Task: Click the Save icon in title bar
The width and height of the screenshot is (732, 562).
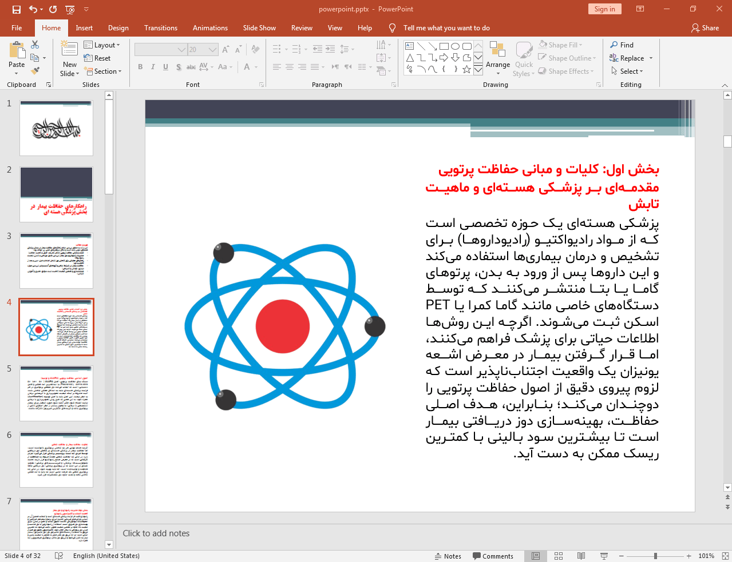Action: click(16, 9)
